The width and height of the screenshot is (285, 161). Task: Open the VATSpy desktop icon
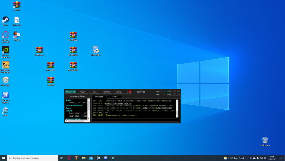[x=17, y=35]
